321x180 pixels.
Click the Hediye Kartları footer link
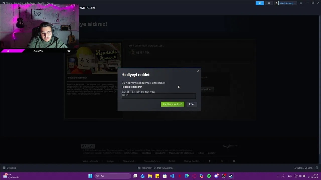click(192, 161)
